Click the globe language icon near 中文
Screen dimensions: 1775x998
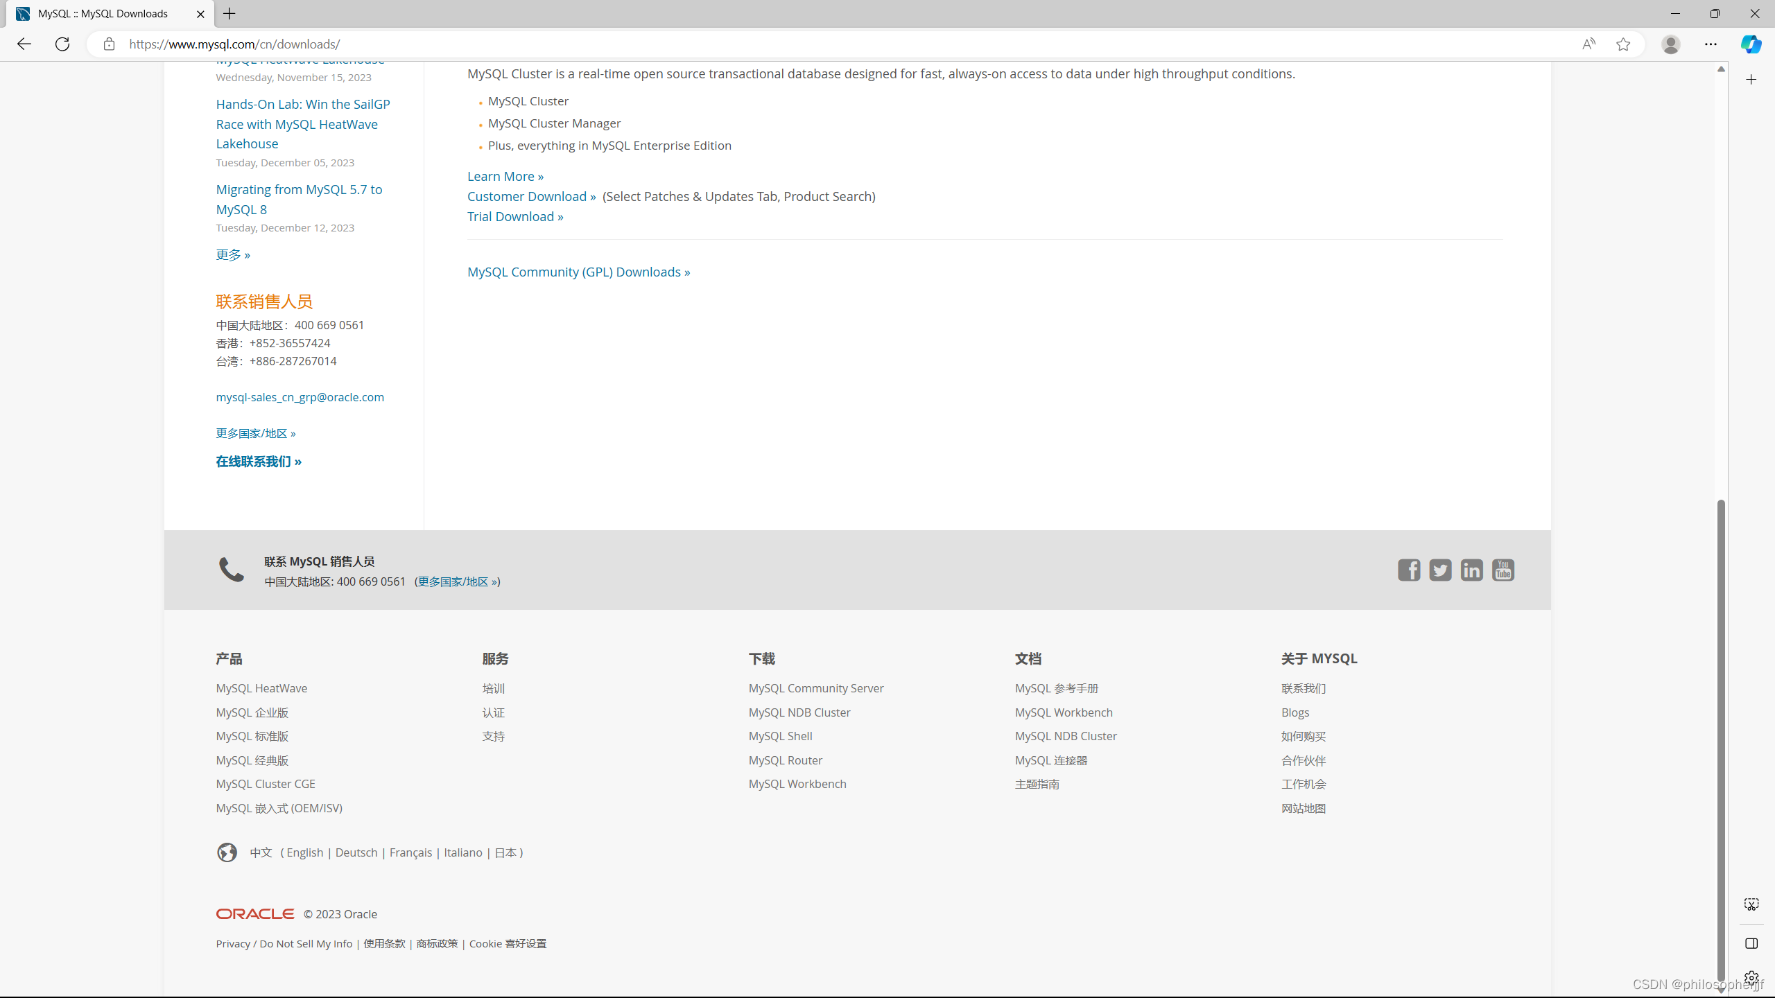tap(227, 852)
